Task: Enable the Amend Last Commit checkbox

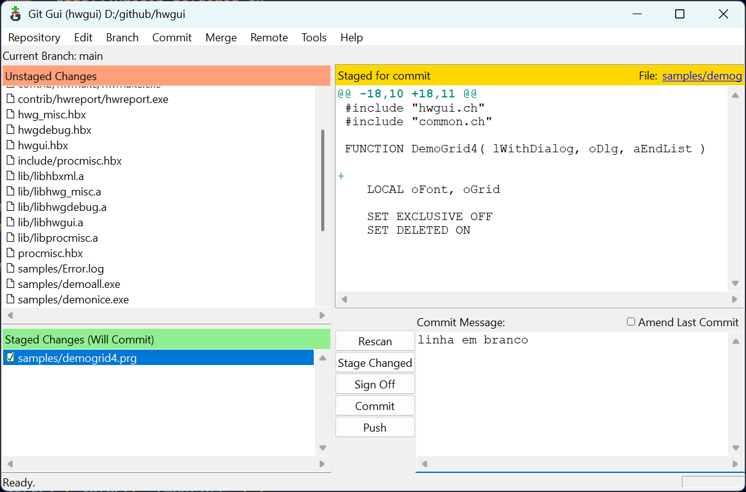Action: (x=631, y=322)
